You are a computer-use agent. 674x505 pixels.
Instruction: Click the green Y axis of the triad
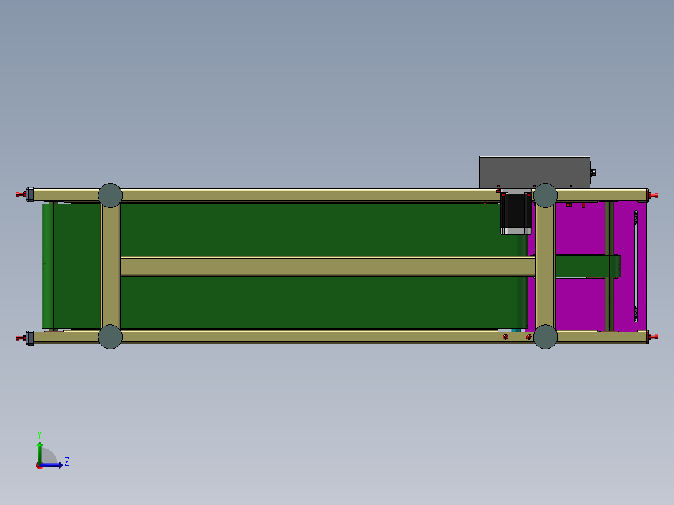[39, 452]
